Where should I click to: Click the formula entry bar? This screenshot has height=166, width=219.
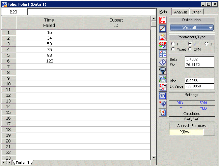coord(92,12)
